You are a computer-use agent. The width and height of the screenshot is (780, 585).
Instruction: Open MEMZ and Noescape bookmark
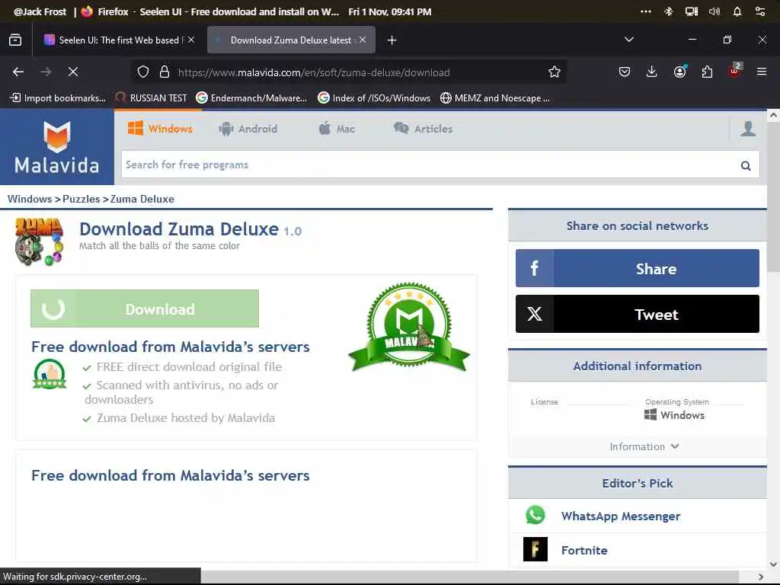(x=495, y=98)
